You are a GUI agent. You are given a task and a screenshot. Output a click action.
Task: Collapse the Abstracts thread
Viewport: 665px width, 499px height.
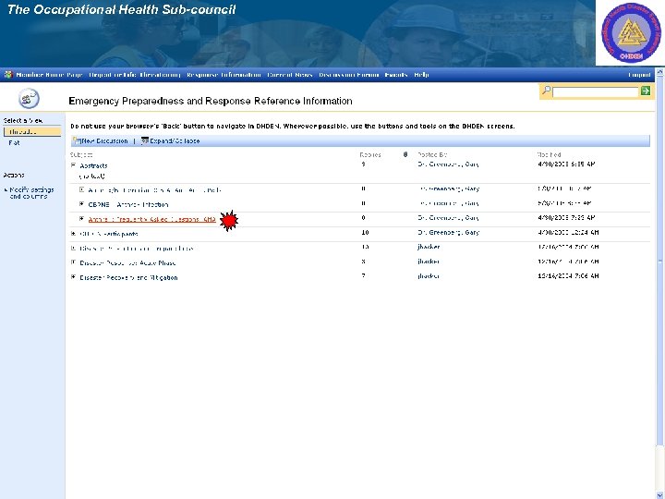point(73,165)
